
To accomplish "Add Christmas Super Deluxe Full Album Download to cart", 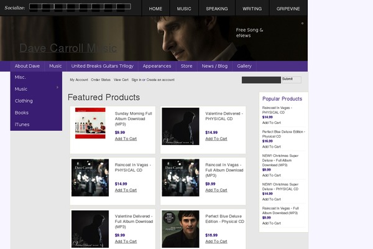I will [272, 175].
